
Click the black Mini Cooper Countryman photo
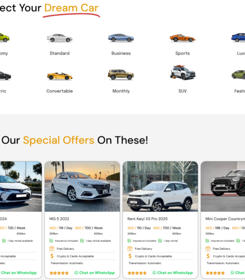point(223,186)
